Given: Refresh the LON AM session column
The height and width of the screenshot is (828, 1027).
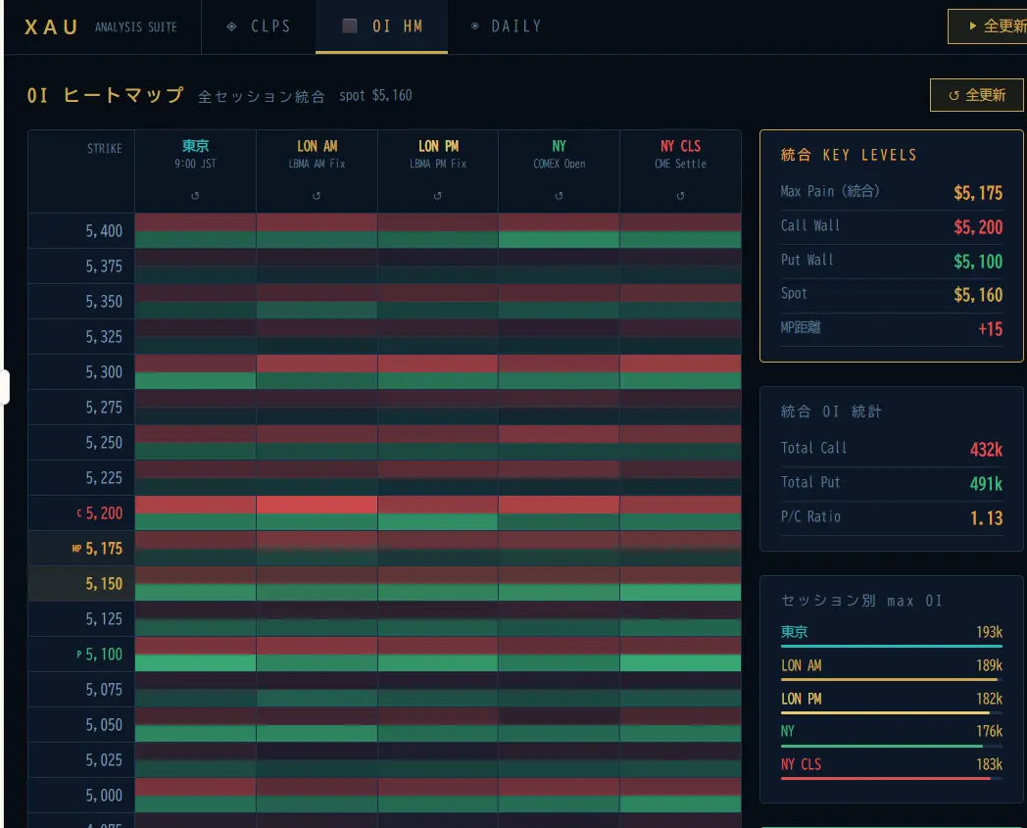Looking at the screenshot, I should [317, 196].
